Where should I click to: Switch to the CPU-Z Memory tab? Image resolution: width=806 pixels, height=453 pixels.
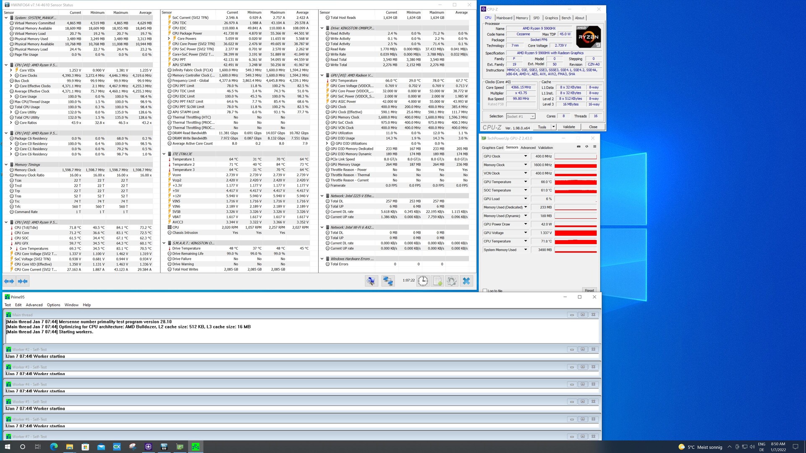(522, 18)
